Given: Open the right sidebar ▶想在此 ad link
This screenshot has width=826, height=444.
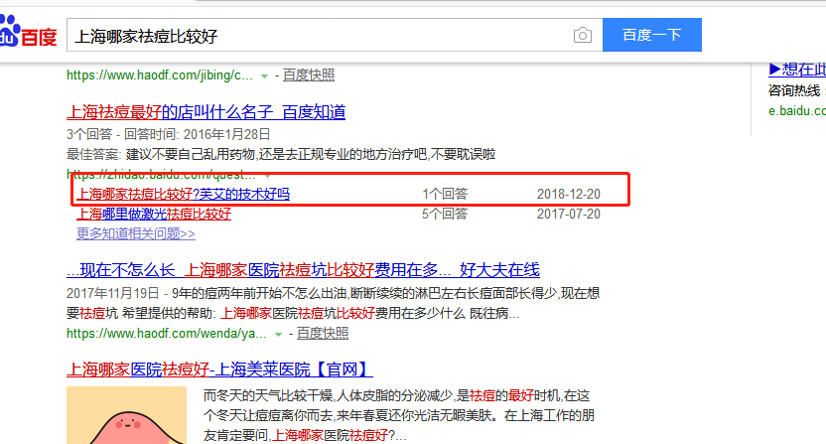Looking at the screenshot, I should pos(796,70).
